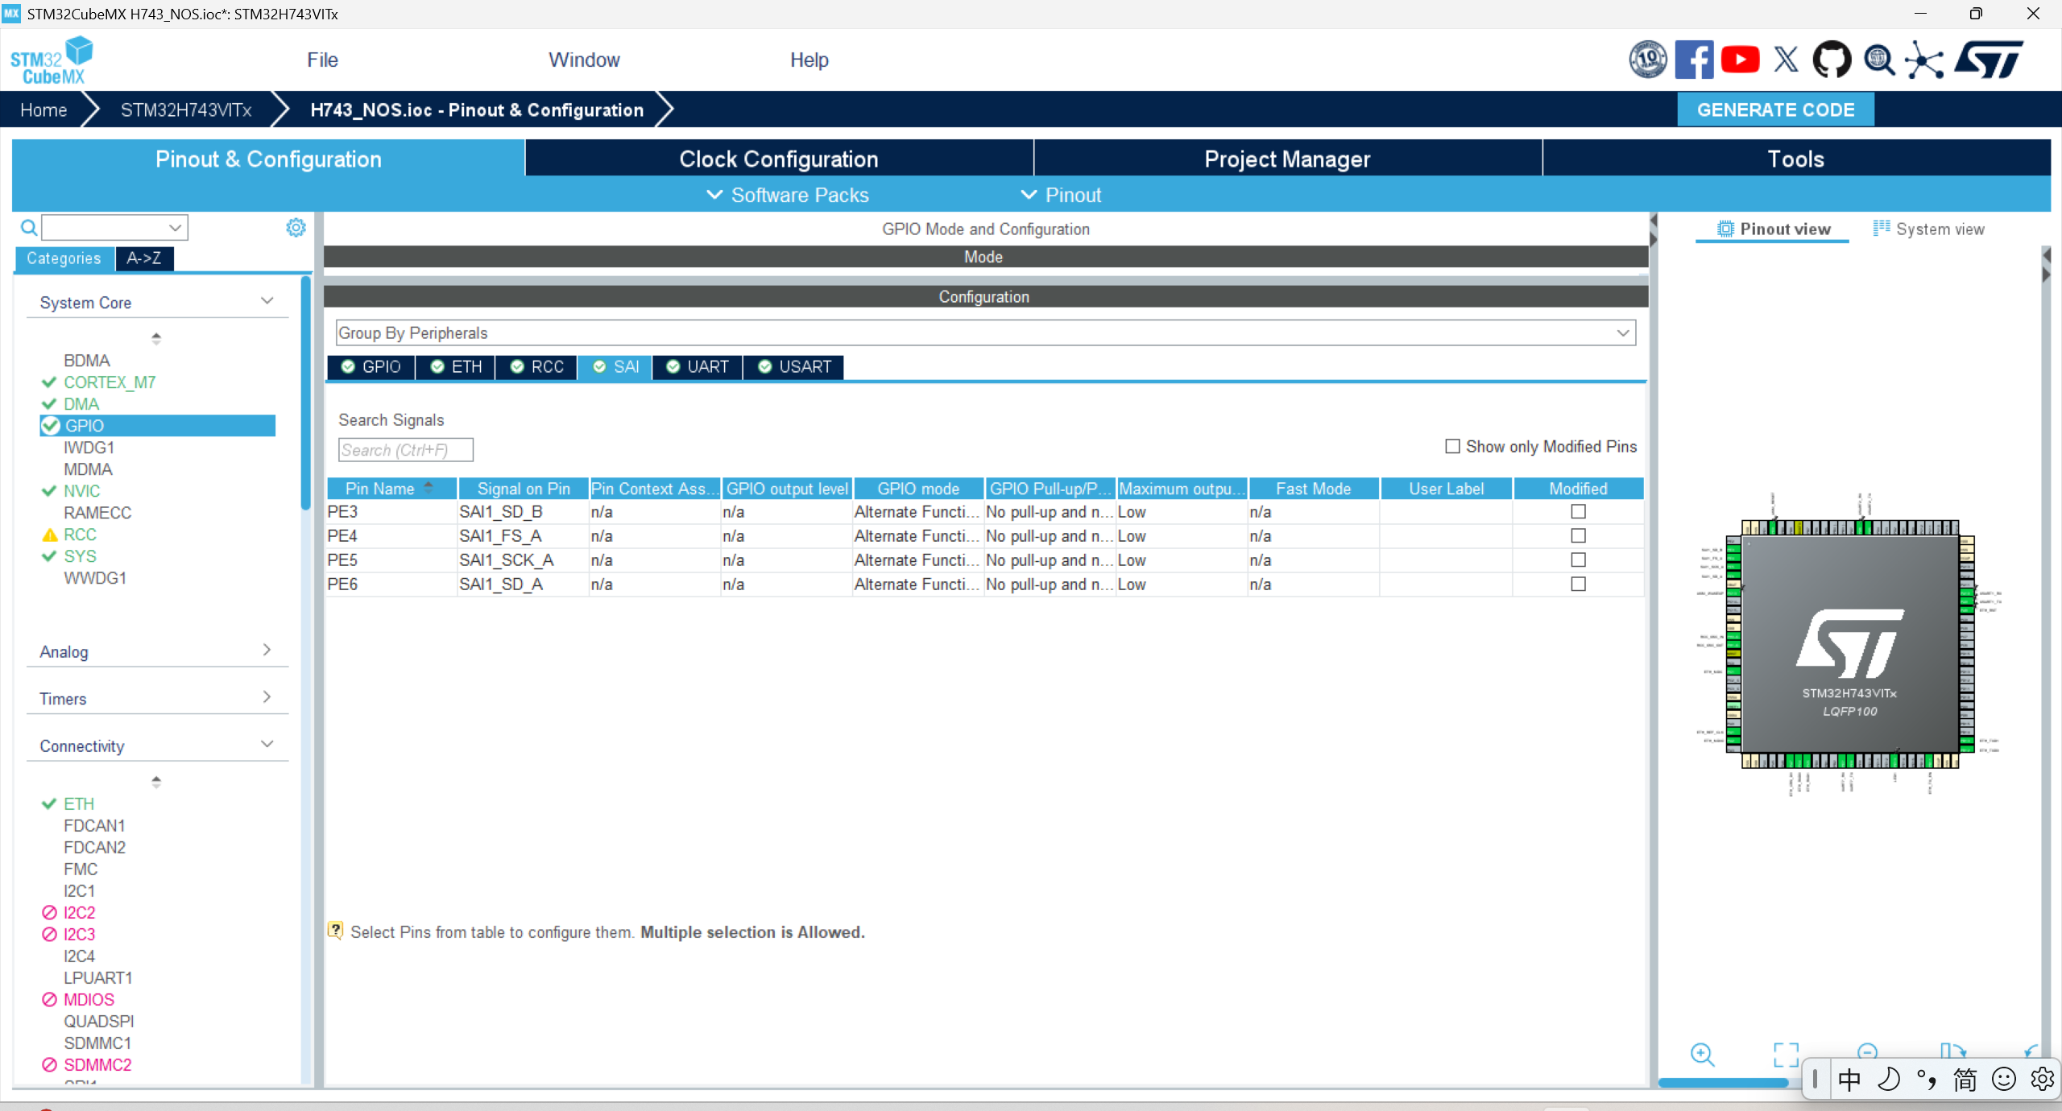Open the IME settings gear
The image size is (2062, 1111).
pos(2042,1080)
